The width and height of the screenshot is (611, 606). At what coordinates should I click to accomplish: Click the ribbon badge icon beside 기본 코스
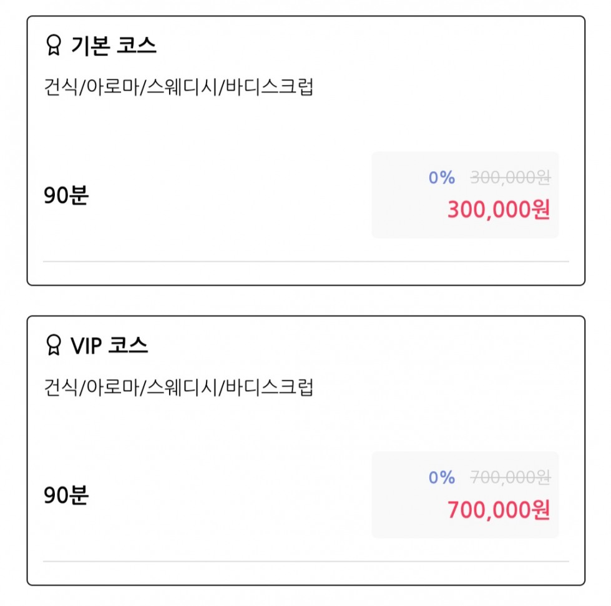[x=54, y=45]
